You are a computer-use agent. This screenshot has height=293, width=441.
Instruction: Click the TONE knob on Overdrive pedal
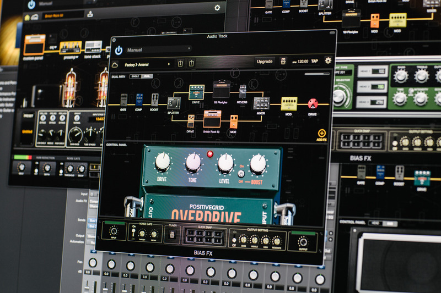(x=193, y=163)
